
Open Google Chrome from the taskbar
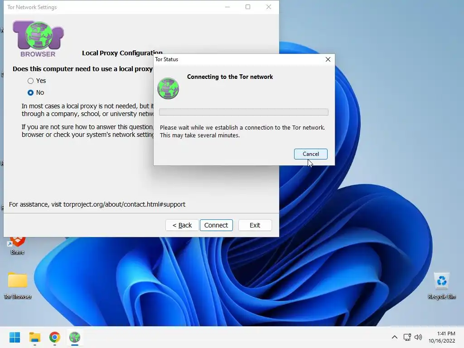(55, 337)
